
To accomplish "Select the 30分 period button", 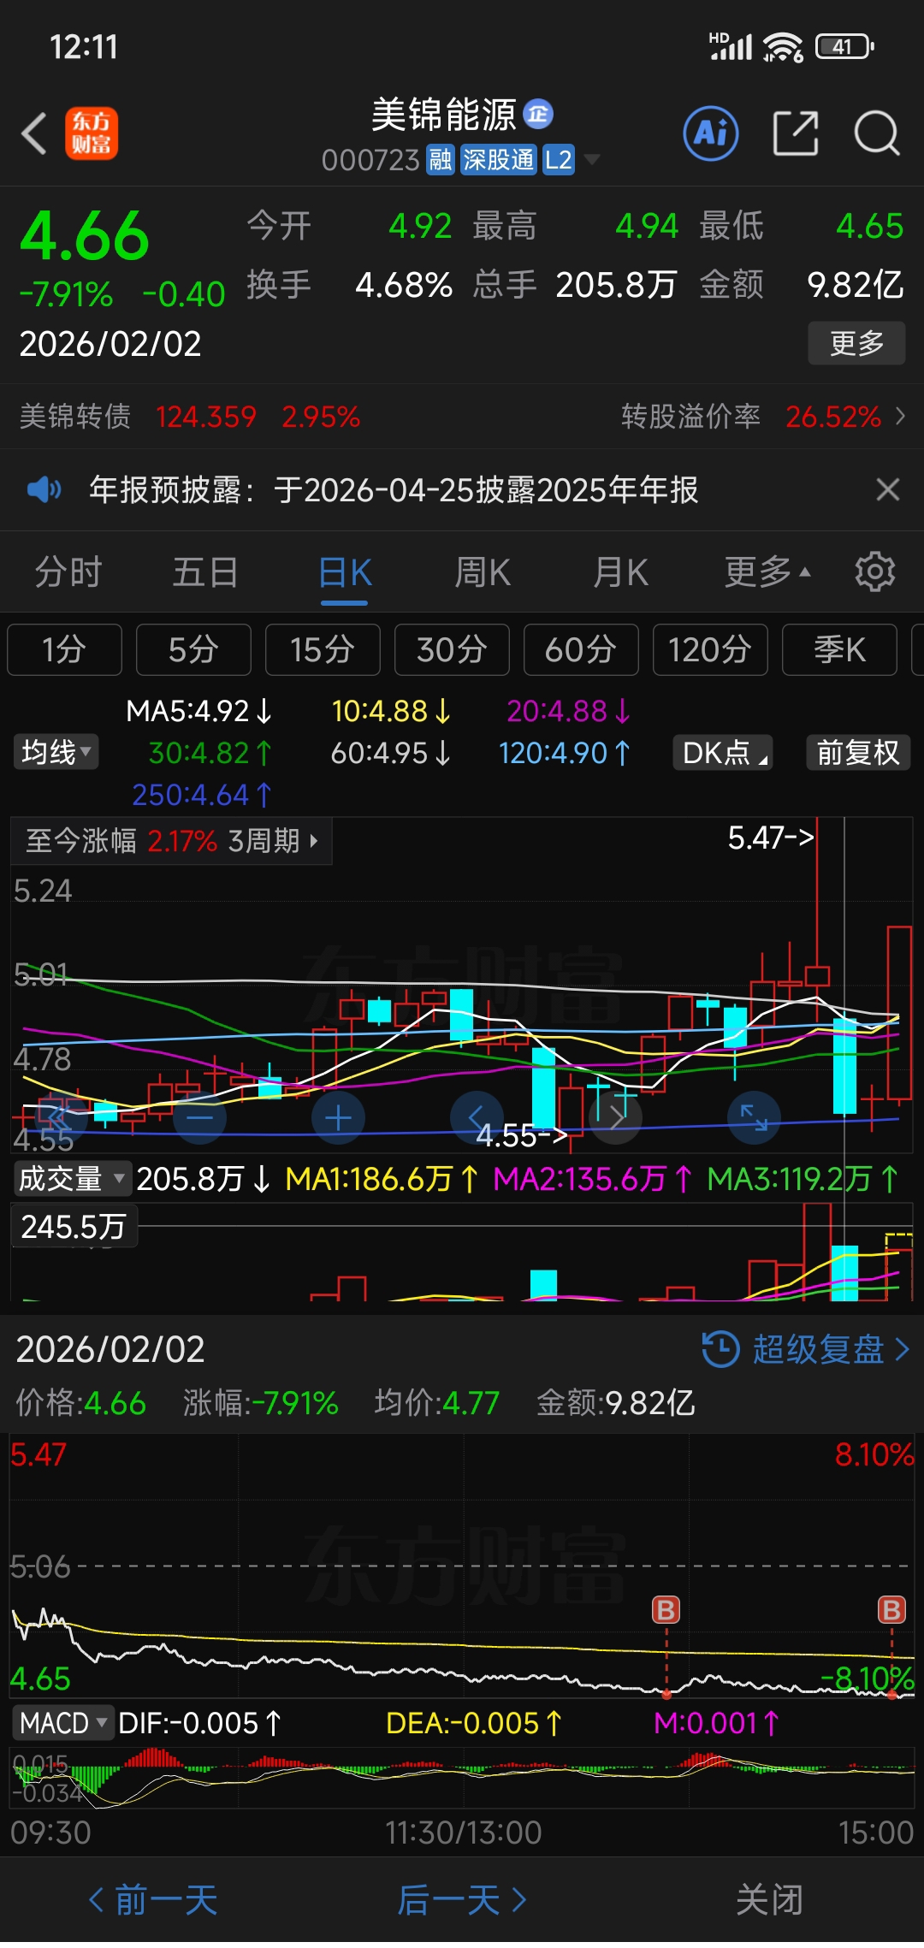I will click(452, 649).
